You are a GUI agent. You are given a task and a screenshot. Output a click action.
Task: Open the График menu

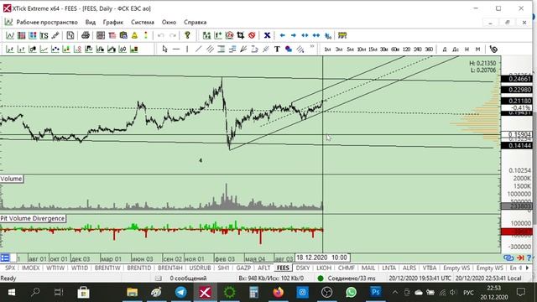click(x=113, y=23)
